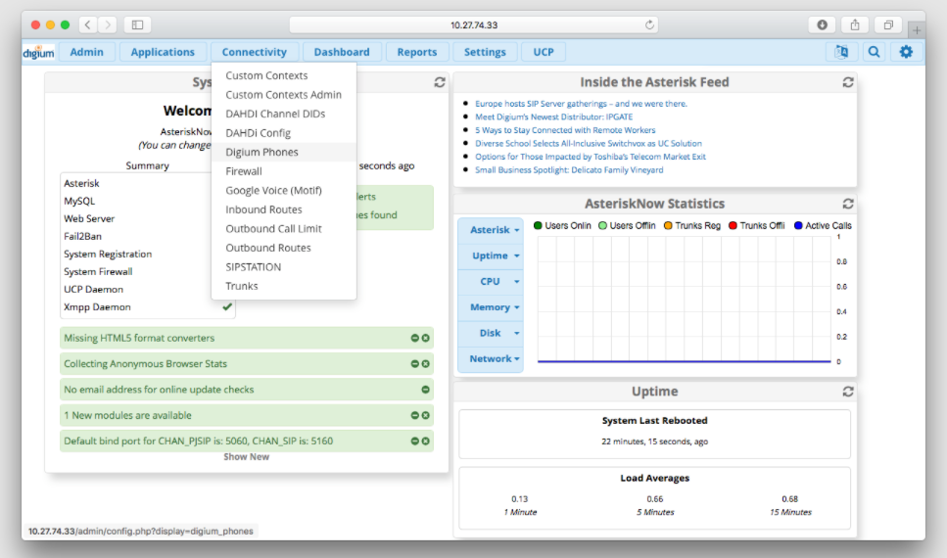Open Outbound Call Limit entry
The width and height of the screenshot is (947, 558).
point(284,229)
